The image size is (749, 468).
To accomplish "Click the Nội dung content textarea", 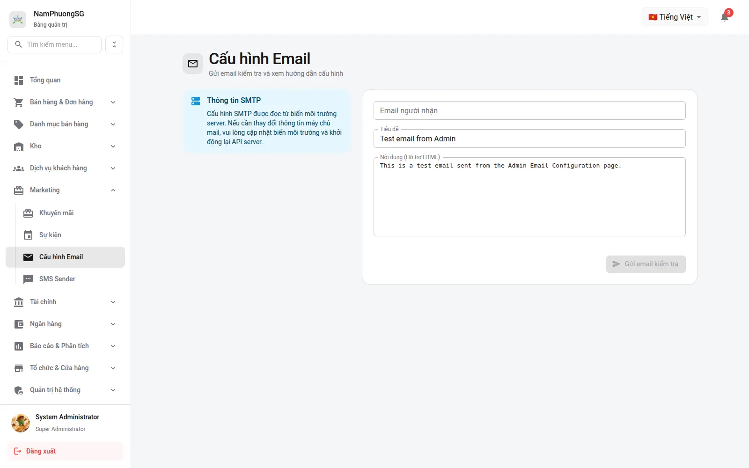I will (529, 197).
